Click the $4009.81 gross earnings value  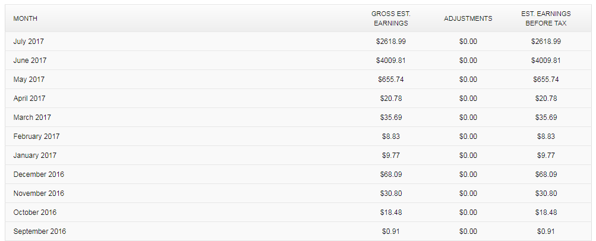(x=391, y=61)
